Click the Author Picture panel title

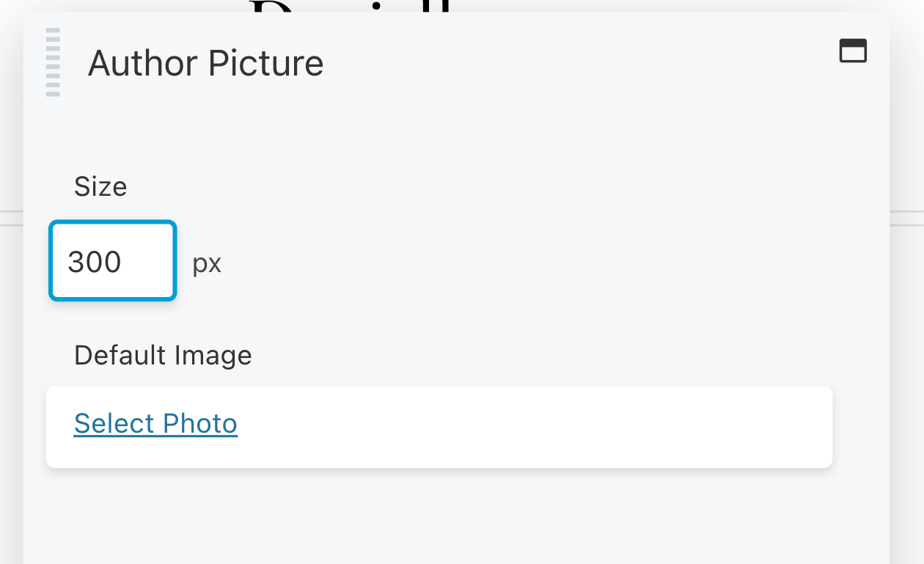(x=206, y=63)
